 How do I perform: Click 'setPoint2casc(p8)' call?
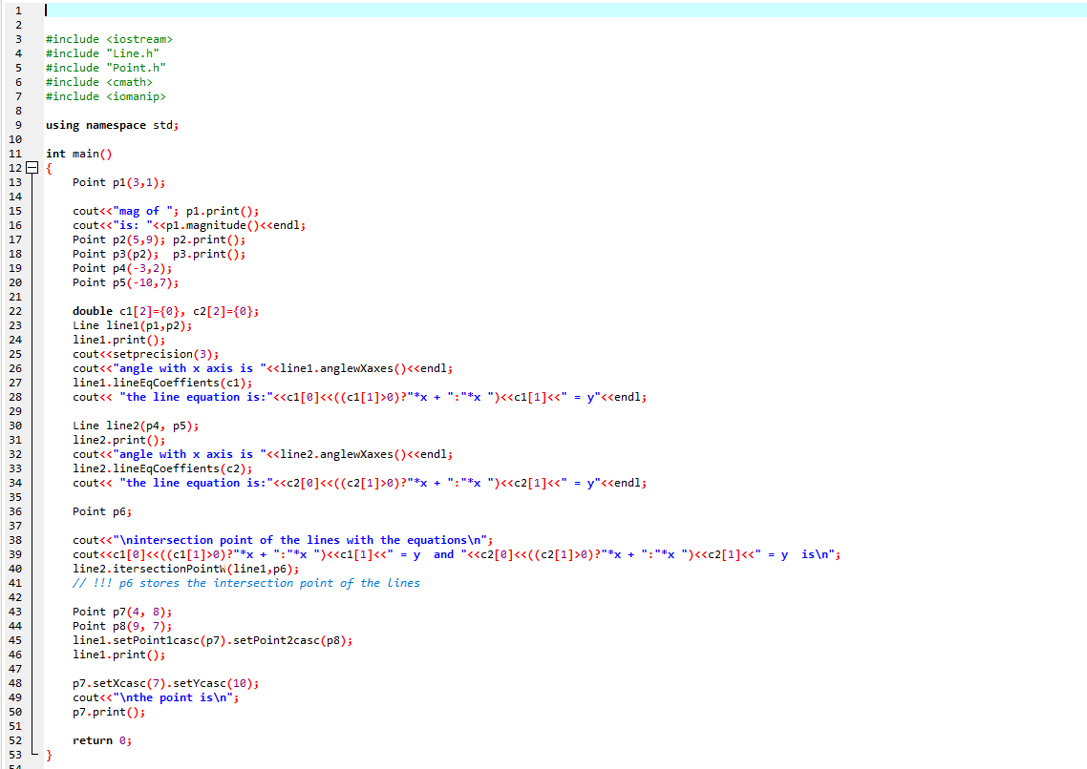click(x=288, y=640)
